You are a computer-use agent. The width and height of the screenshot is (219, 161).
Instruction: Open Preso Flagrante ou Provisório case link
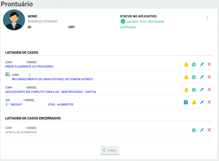pos(29,66)
